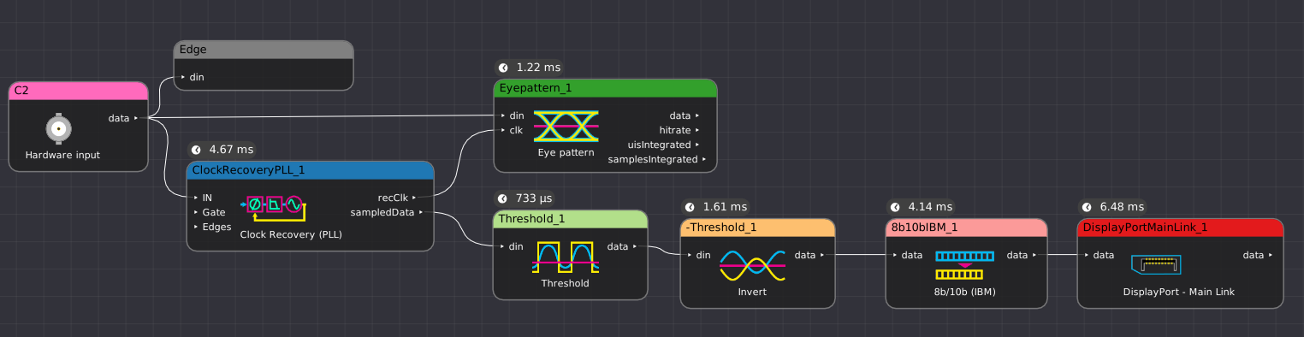Click the "Invert" label text

(x=752, y=292)
